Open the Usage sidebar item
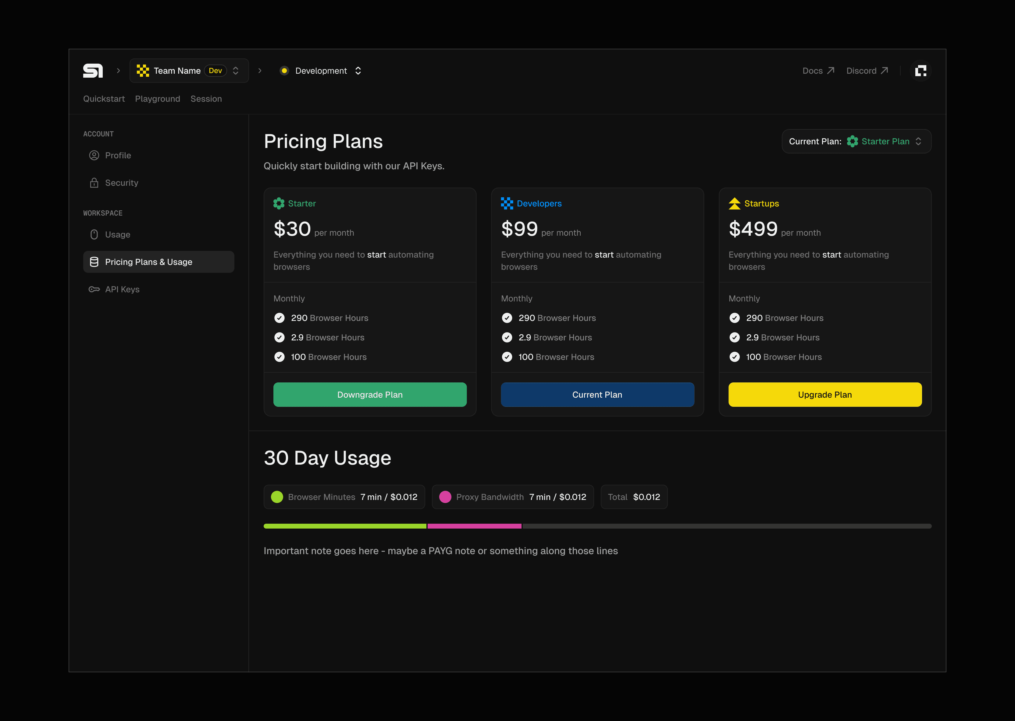Image resolution: width=1015 pixels, height=721 pixels. point(117,234)
